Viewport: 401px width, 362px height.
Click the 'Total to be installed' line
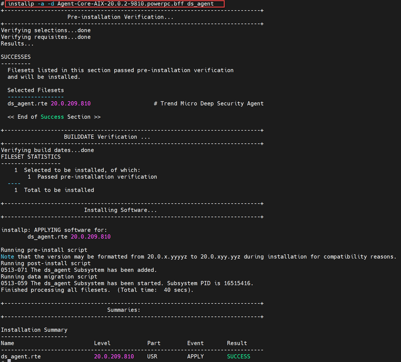(x=54, y=190)
